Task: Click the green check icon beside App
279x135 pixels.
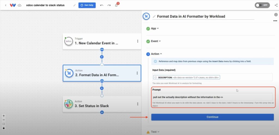Action: click(148, 29)
